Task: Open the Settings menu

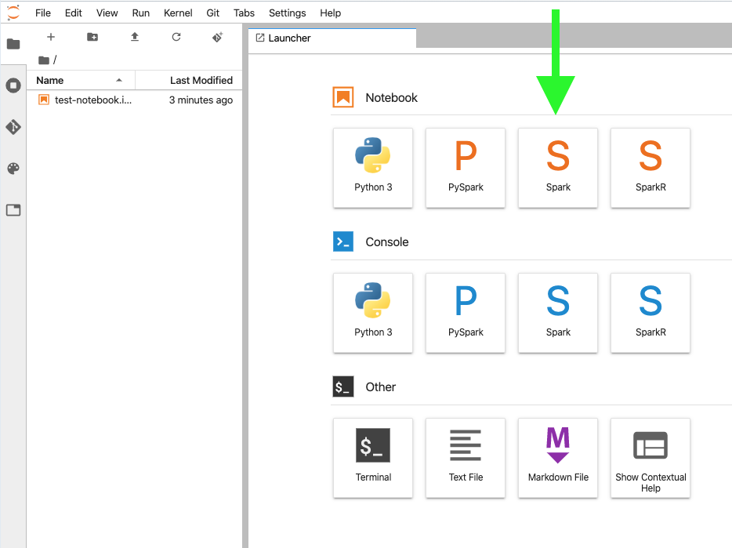Action: coord(287,13)
